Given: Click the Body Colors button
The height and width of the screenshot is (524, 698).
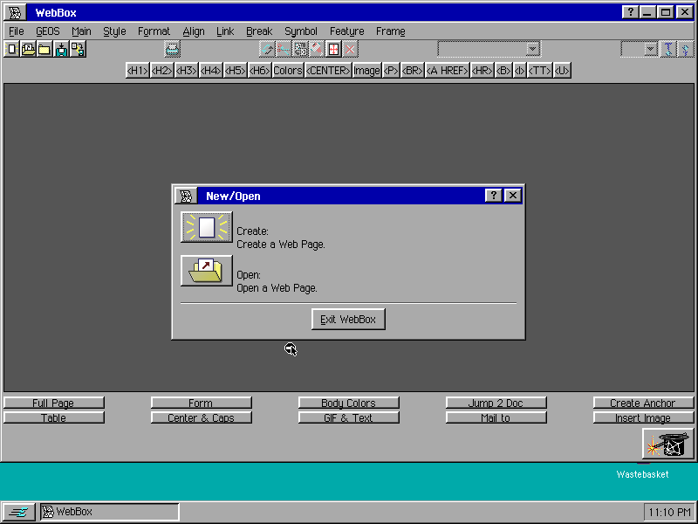Looking at the screenshot, I should click(348, 403).
